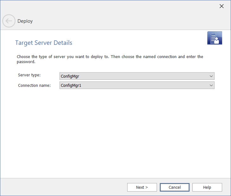Select the ConfigMgr value text
The image size is (231, 196).
click(x=70, y=76)
